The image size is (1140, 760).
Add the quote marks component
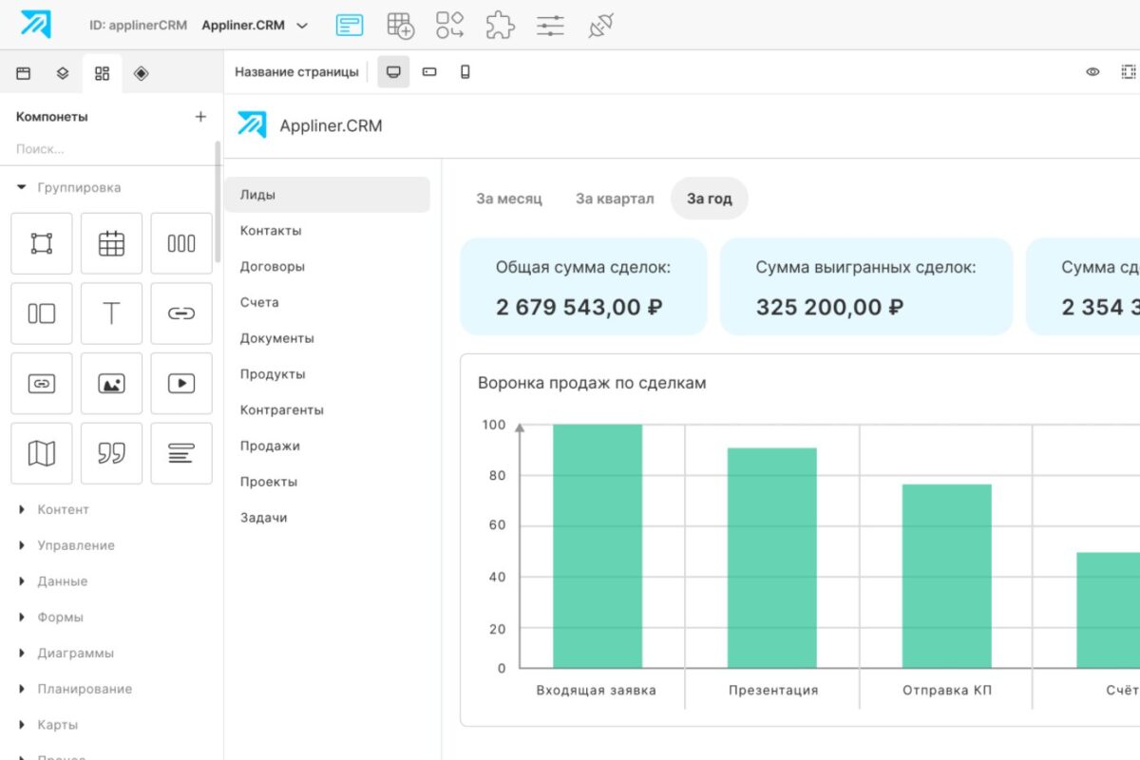tap(111, 453)
